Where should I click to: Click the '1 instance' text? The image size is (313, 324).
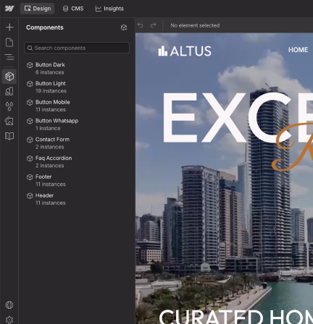click(x=48, y=128)
